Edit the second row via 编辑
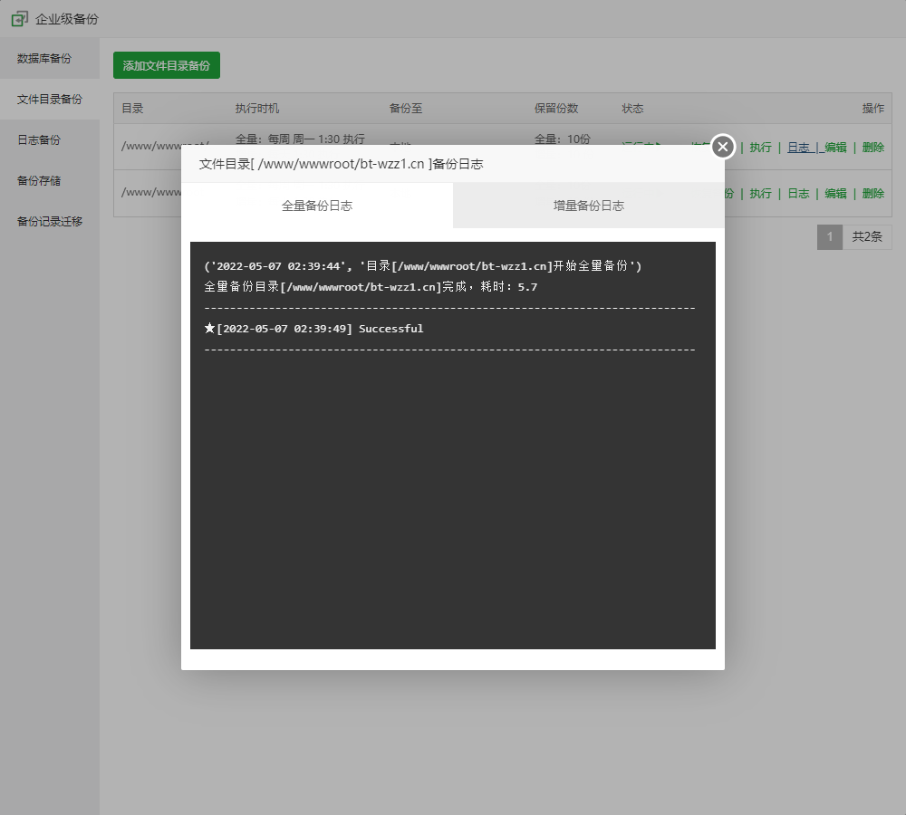 [x=835, y=194]
